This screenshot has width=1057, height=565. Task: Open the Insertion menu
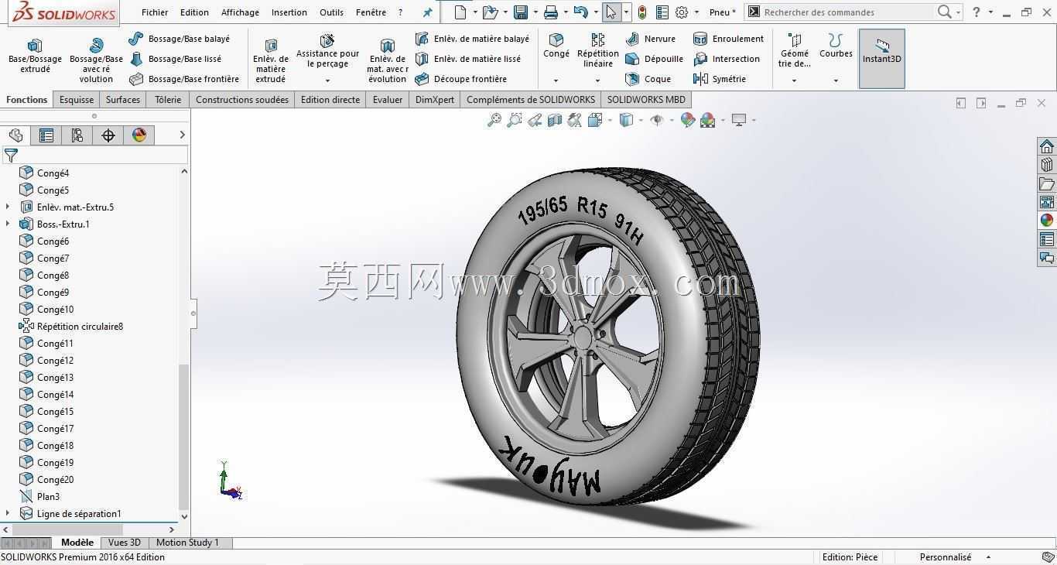[289, 12]
